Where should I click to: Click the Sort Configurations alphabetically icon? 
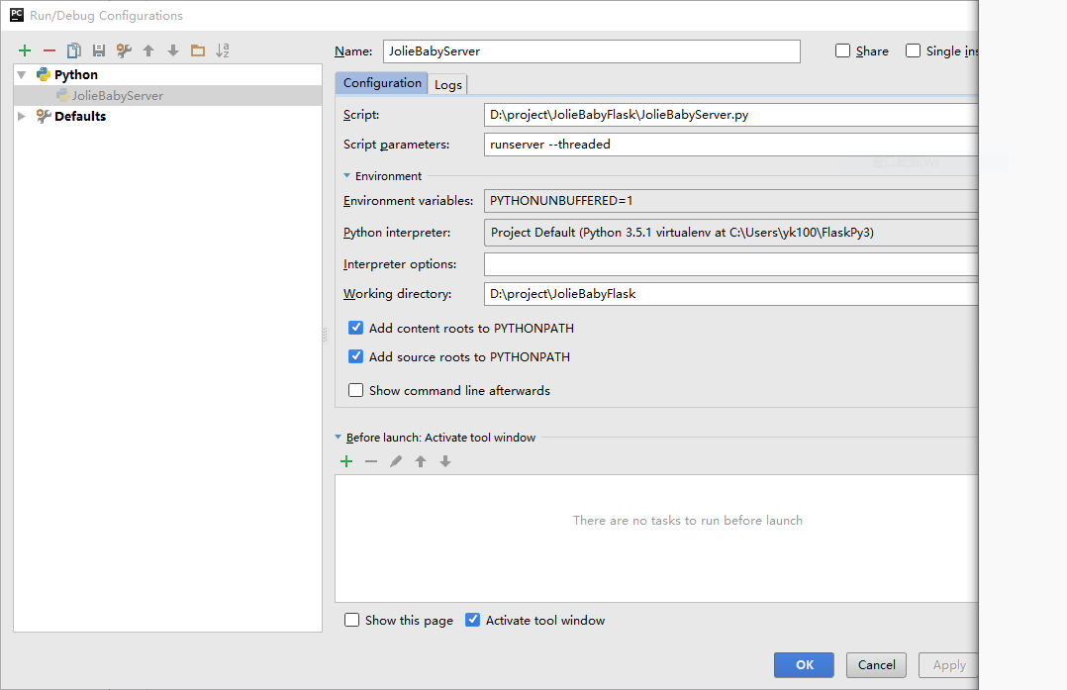[223, 50]
